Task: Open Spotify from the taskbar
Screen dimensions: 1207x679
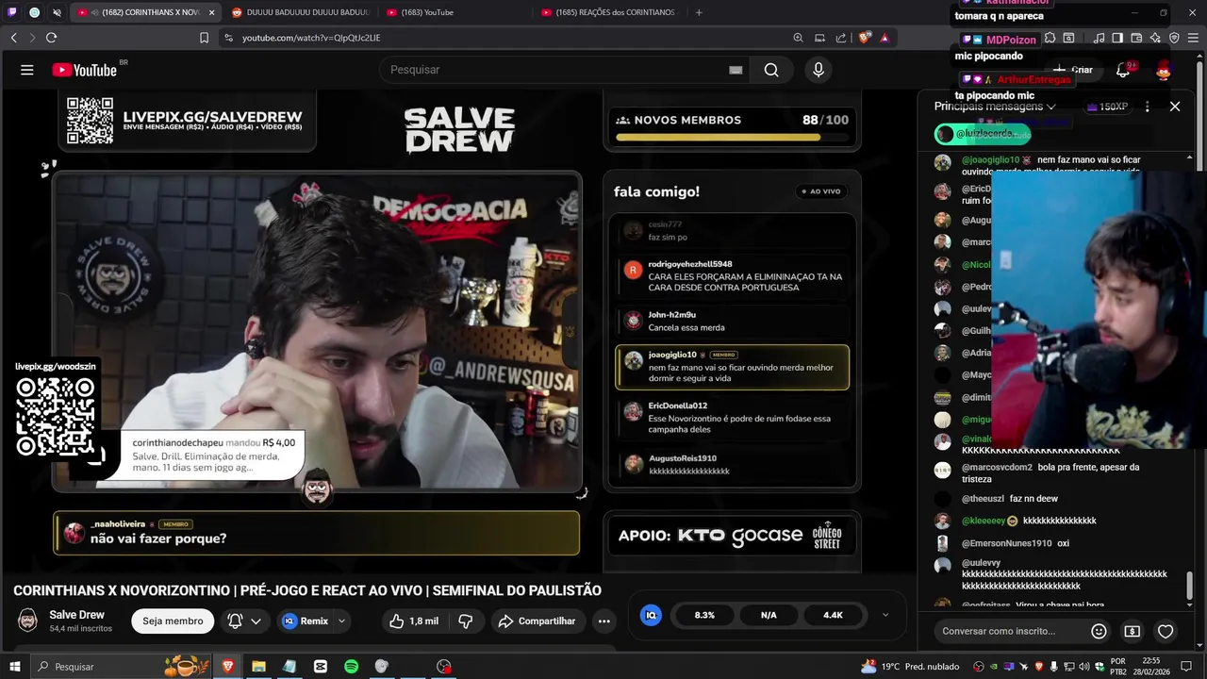Action: coord(351,667)
